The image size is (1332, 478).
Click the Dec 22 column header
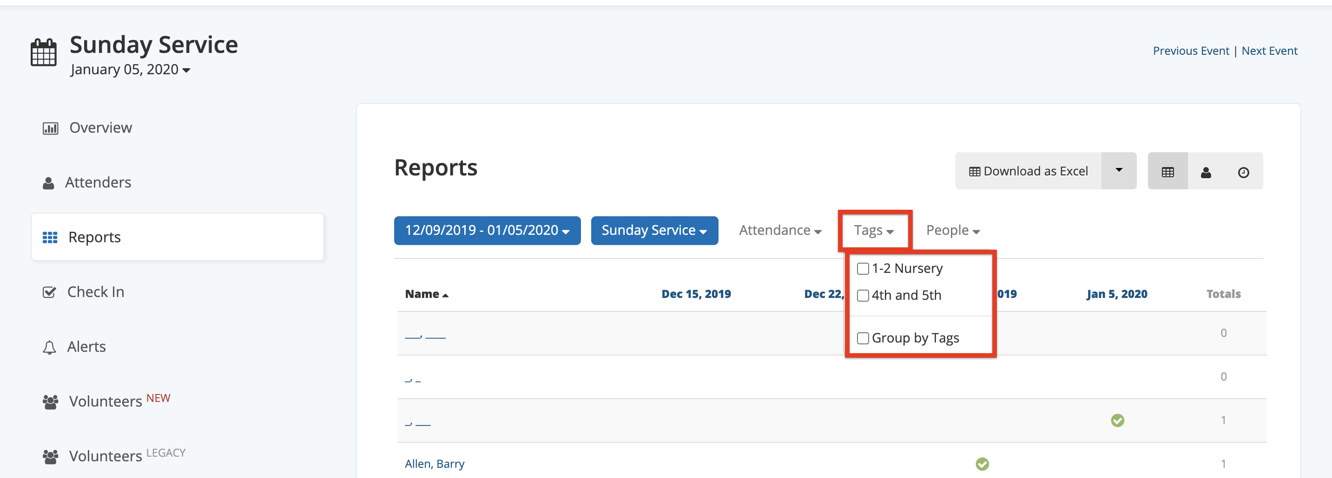824,294
